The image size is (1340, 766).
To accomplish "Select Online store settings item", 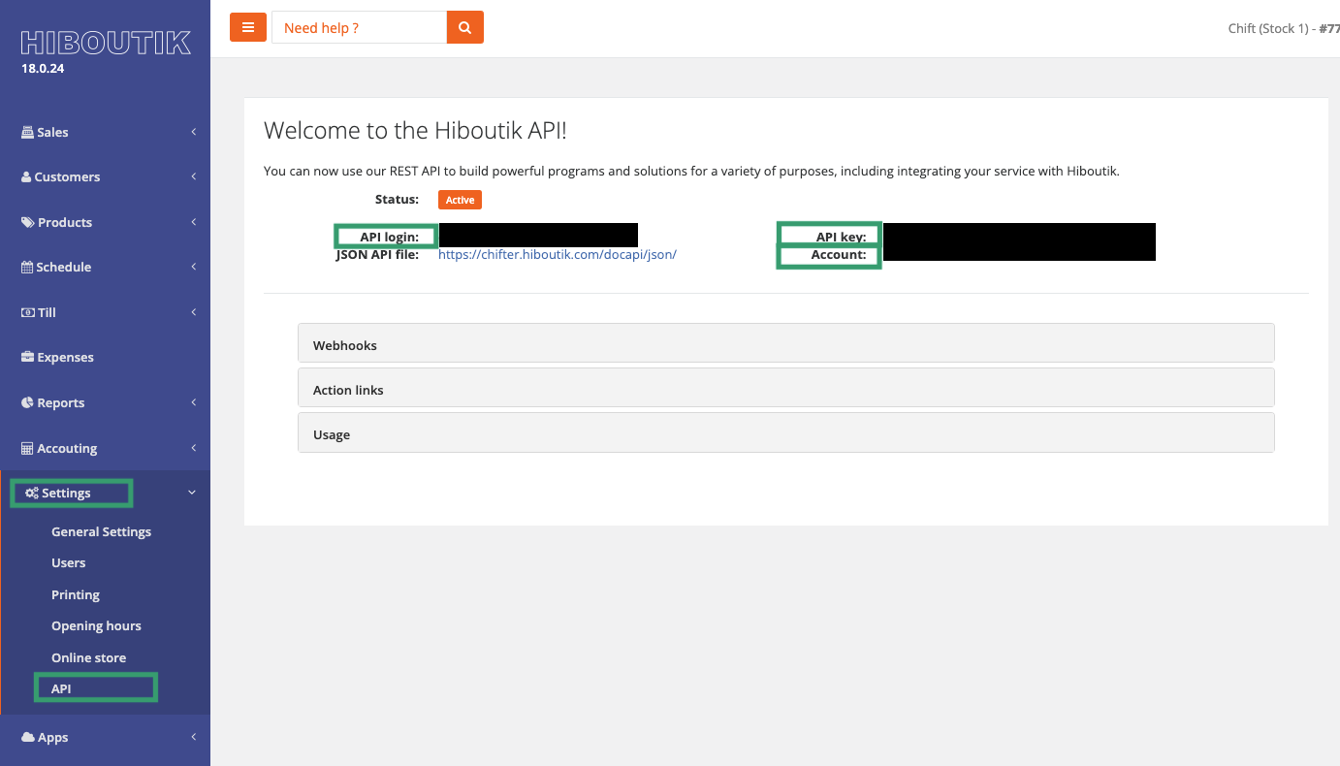I will [89, 657].
